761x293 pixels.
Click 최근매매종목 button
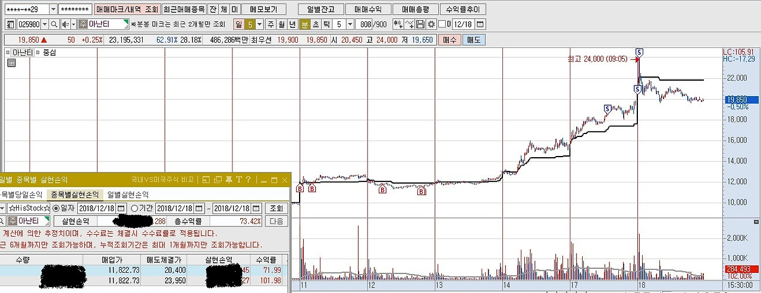(x=184, y=9)
